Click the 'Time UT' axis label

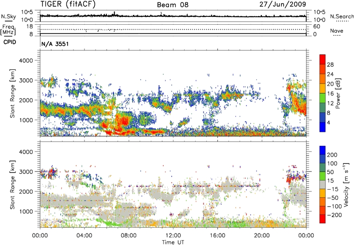pos(173,242)
